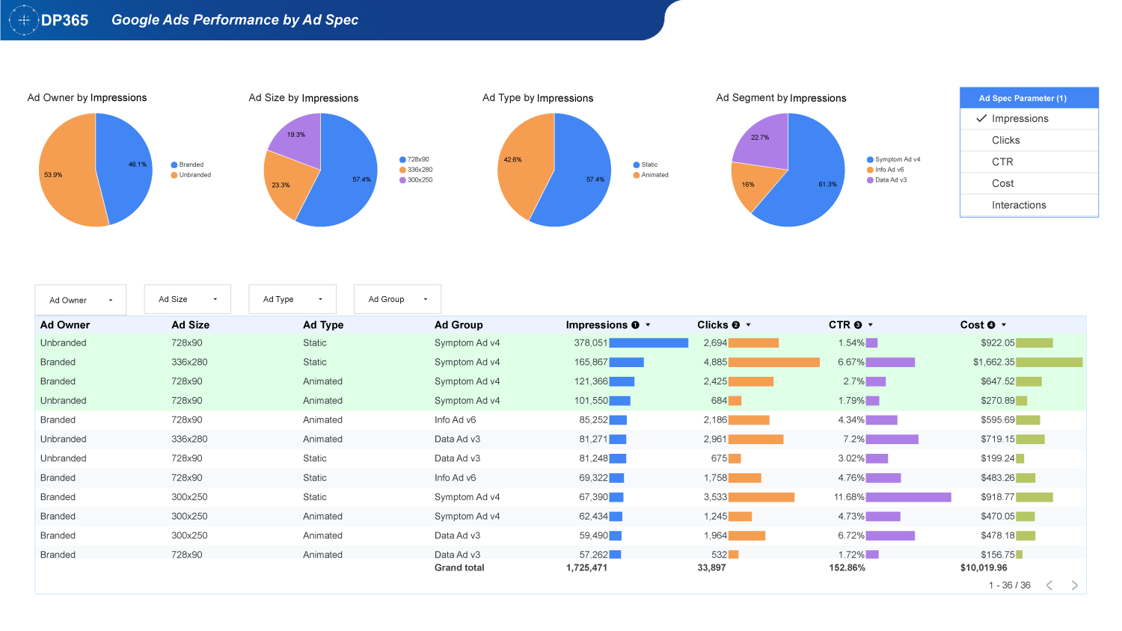Go to next table page arrow
Viewport: 1122px width, 631px height.
pyautogui.click(x=1074, y=585)
